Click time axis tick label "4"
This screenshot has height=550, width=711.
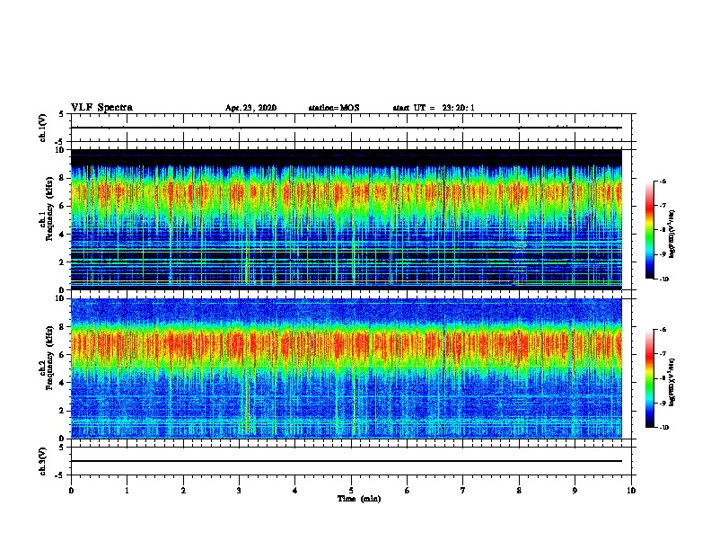[295, 491]
